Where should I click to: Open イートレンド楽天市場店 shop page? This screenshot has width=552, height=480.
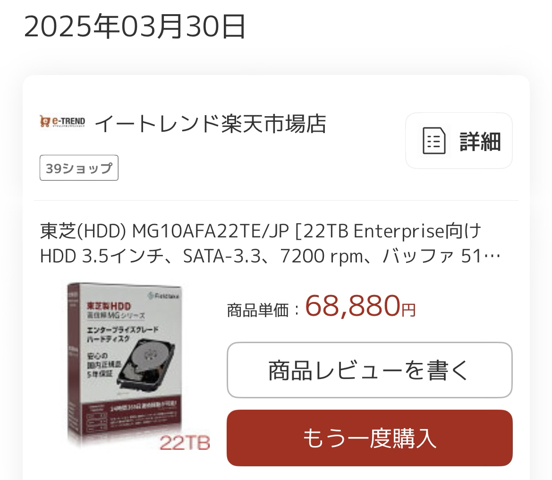(x=211, y=124)
